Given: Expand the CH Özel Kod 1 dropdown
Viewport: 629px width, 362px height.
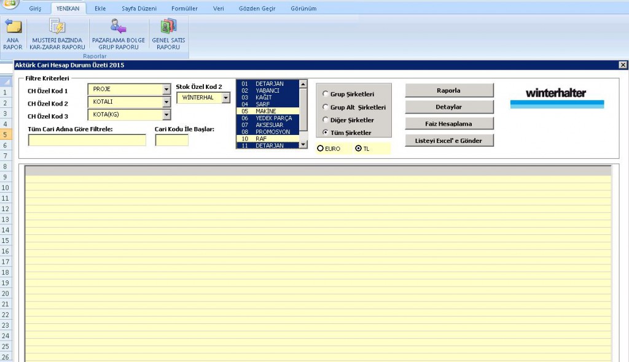Looking at the screenshot, I should pyautogui.click(x=166, y=89).
